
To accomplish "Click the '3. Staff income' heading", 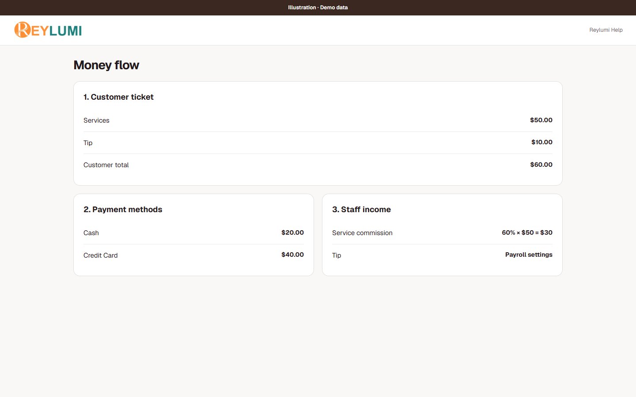I will 361,210.
